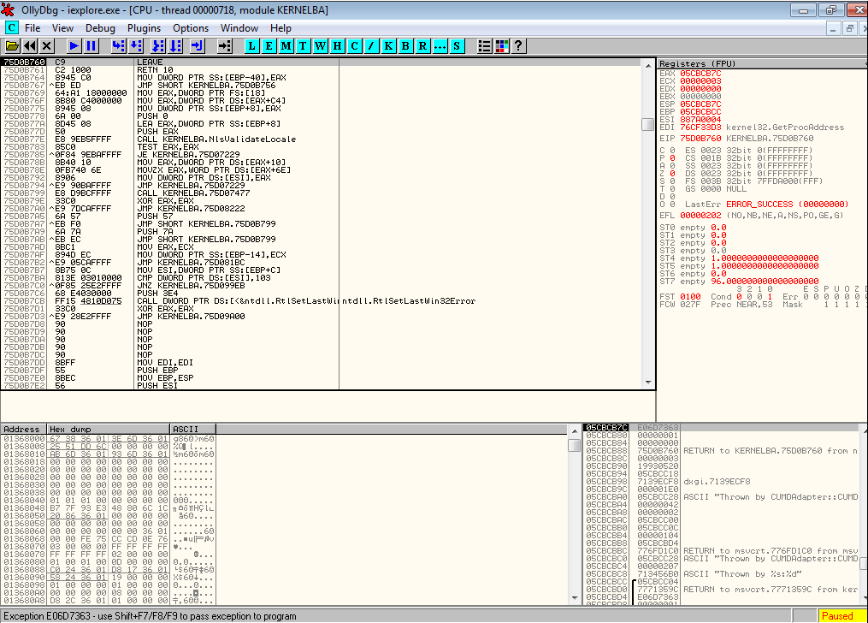Select the ST7 value 96.0
The height and width of the screenshot is (623, 868).
765,281
